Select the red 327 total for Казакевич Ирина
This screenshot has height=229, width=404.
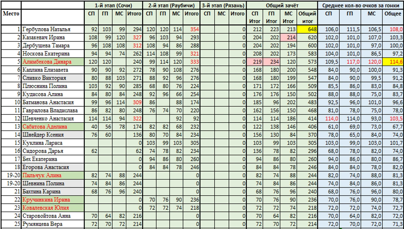134,37
